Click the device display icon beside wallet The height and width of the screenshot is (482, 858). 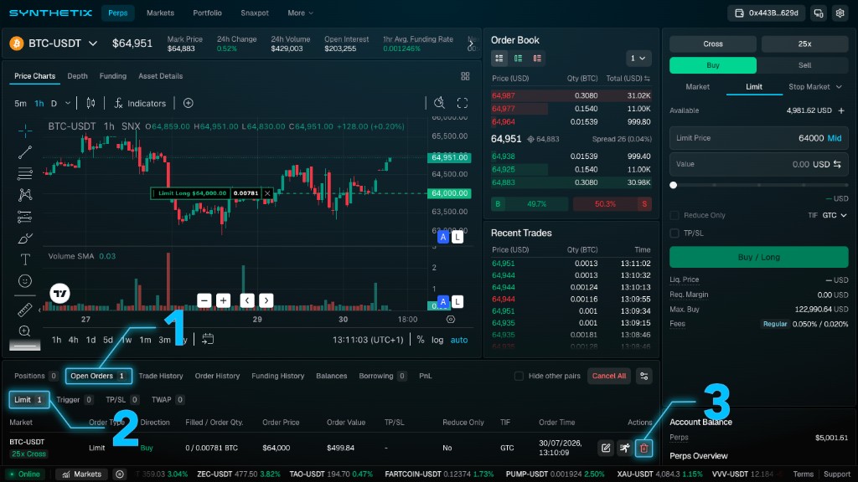[819, 13]
